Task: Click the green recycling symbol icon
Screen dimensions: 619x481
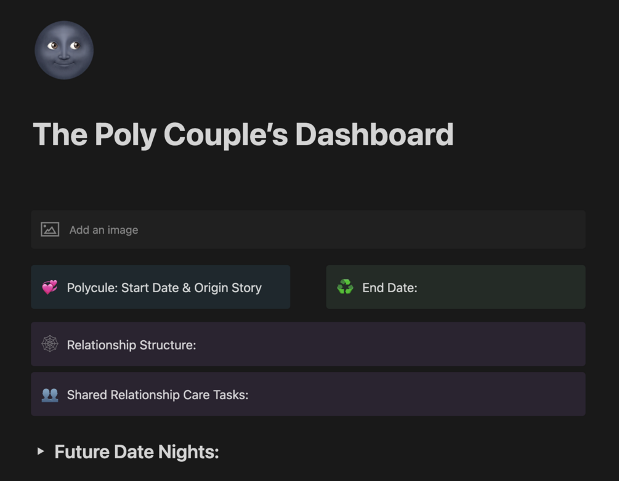Action: 345,287
